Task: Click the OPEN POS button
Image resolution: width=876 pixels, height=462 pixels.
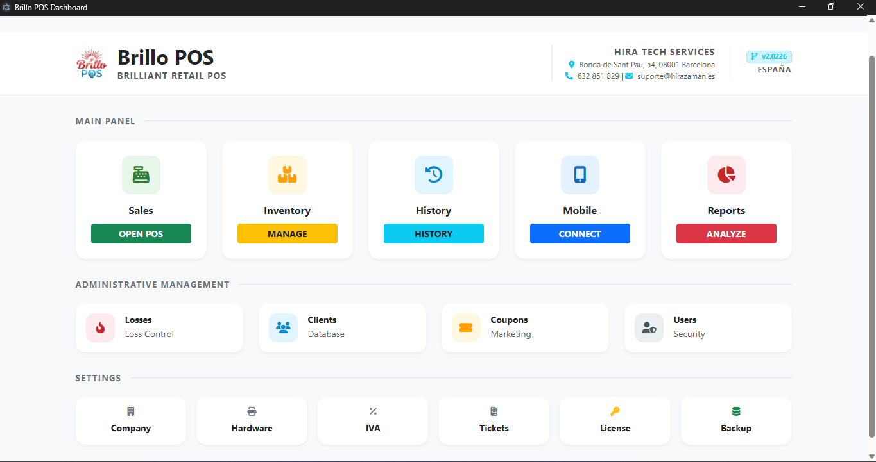Action: tap(141, 234)
